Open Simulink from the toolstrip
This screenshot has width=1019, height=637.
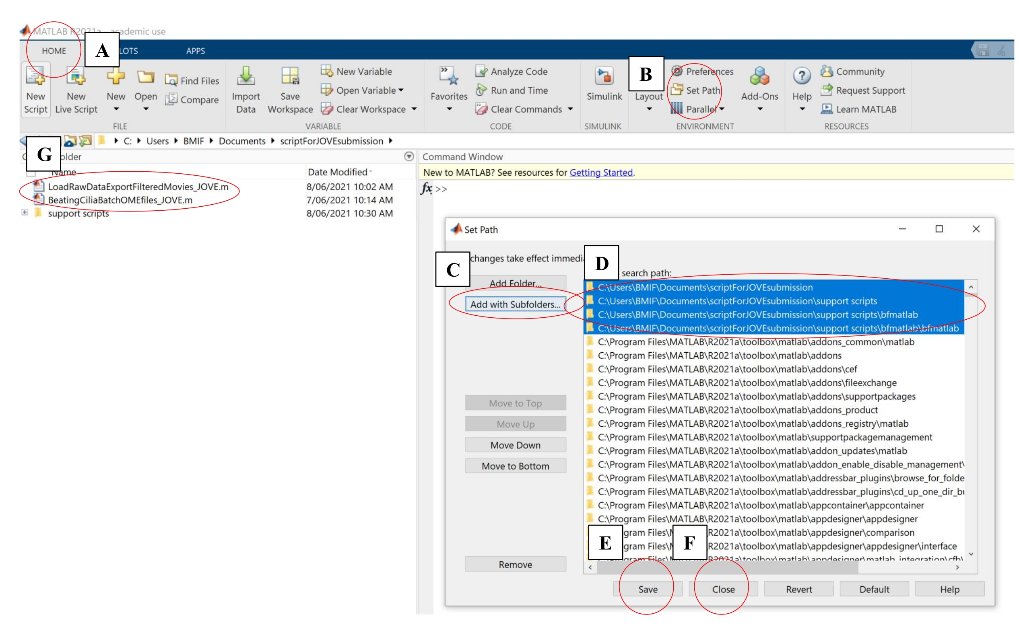604,77
